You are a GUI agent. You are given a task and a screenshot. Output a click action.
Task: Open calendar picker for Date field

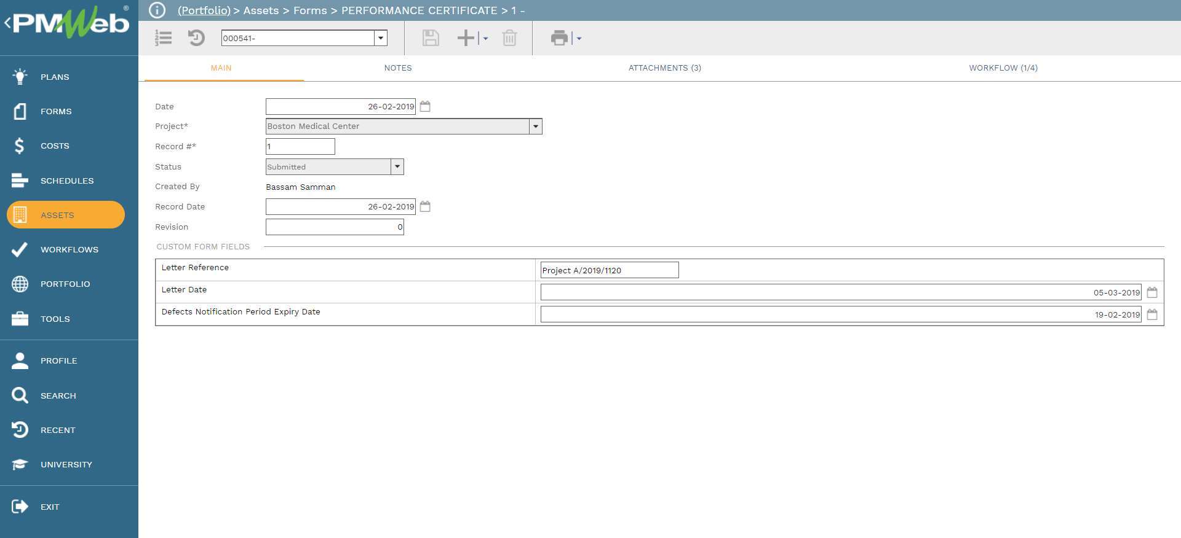[425, 106]
